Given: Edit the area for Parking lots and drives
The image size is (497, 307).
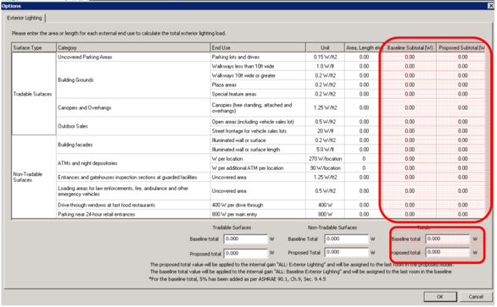Looking at the screenshot, I should pos(364,57).
